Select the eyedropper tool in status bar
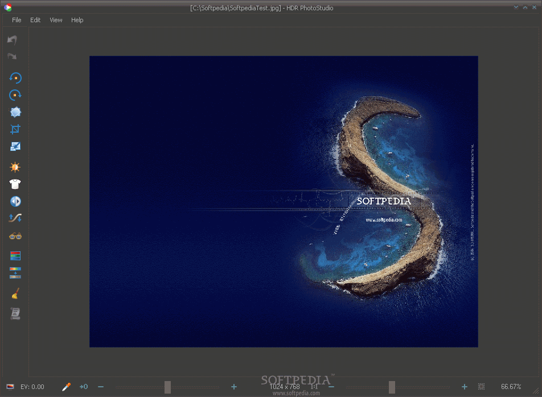Screen dimensions: 542x397 point(67,386)
